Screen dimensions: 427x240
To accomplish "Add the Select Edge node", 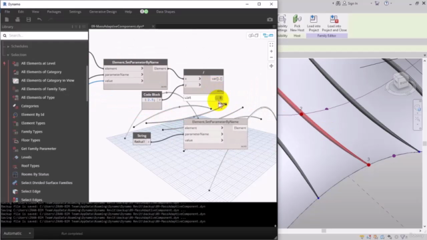I will tap(31, 191).
